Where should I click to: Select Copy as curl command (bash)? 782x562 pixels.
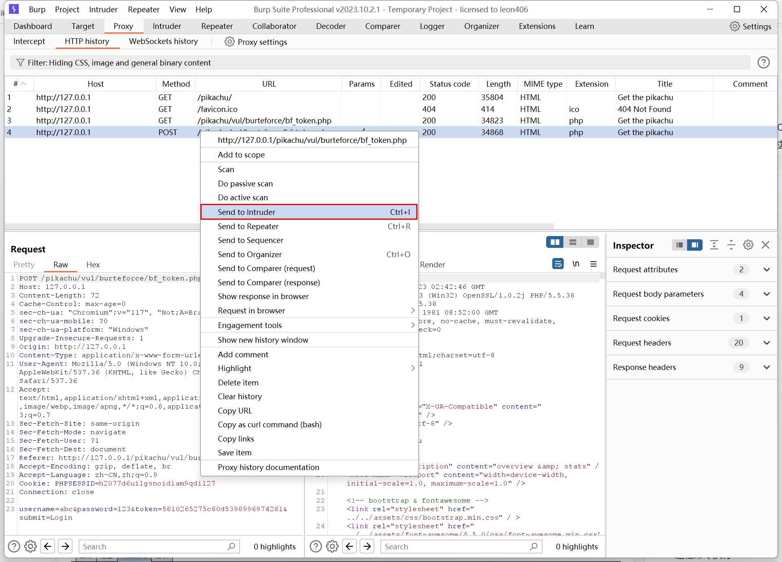[x=310, y=424]
